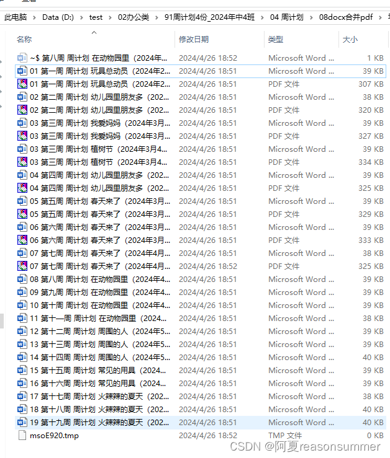Open chevron after 91周计划4份_2024年中4班 breadcrumb

coord(262,17)
